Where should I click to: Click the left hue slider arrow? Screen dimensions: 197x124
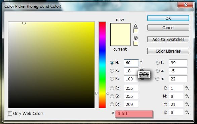click(x=96, y=93)
